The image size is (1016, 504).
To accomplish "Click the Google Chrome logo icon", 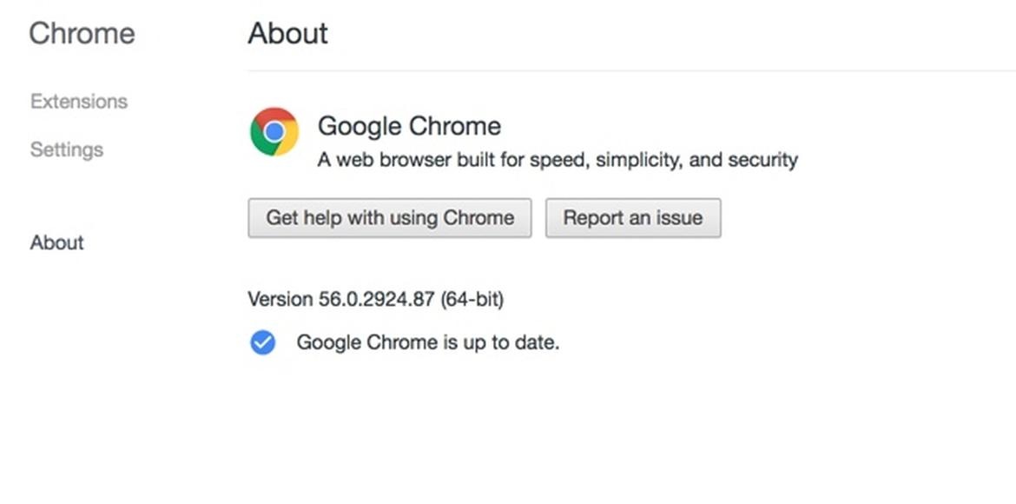I will [274, 132].
